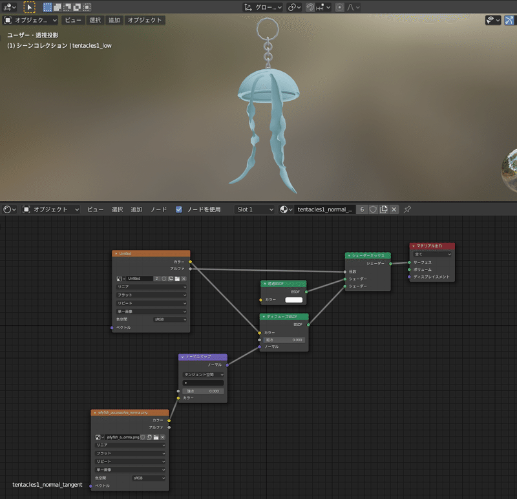Select the Tweak select tool icon
This screenshot has width=517, height=499.
point(29,7)
